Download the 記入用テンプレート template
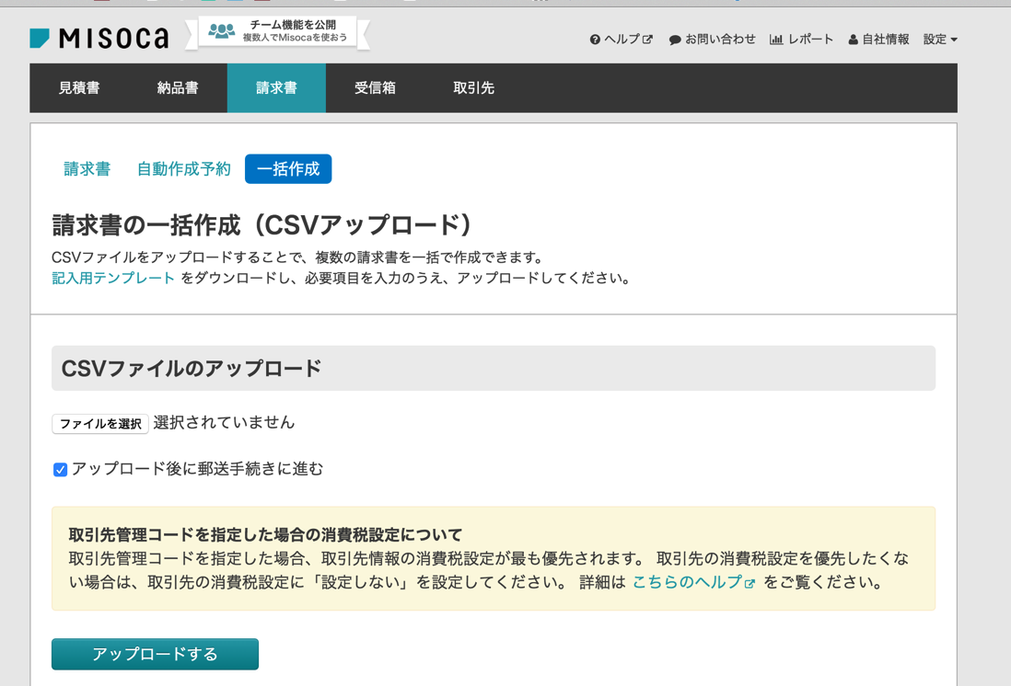This screenshot has height=686, width=1011. coord(113,279)
